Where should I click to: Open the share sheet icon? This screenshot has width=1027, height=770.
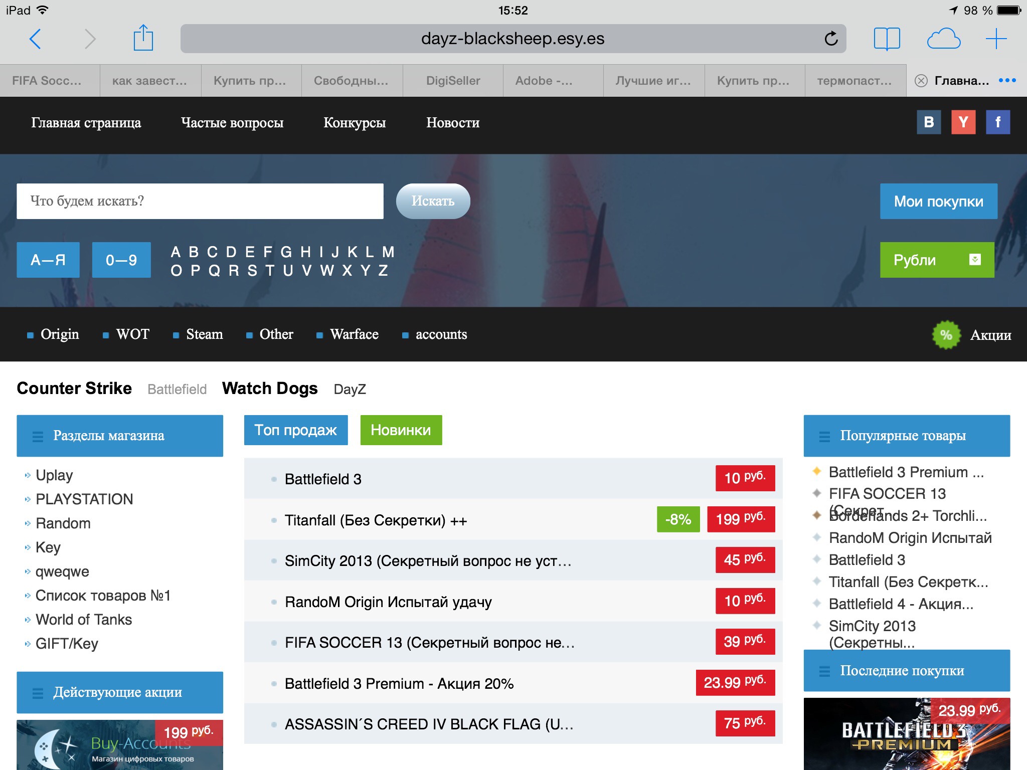[x=143, y=38]
